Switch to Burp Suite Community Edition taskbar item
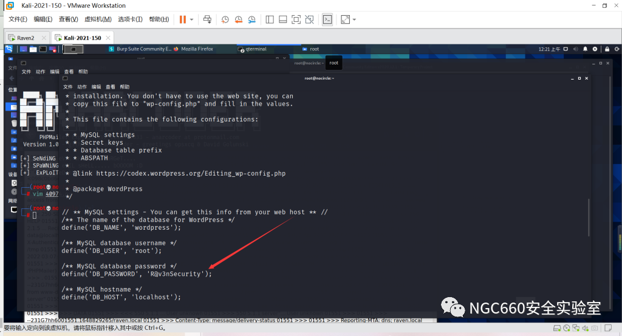 point(140,49)
